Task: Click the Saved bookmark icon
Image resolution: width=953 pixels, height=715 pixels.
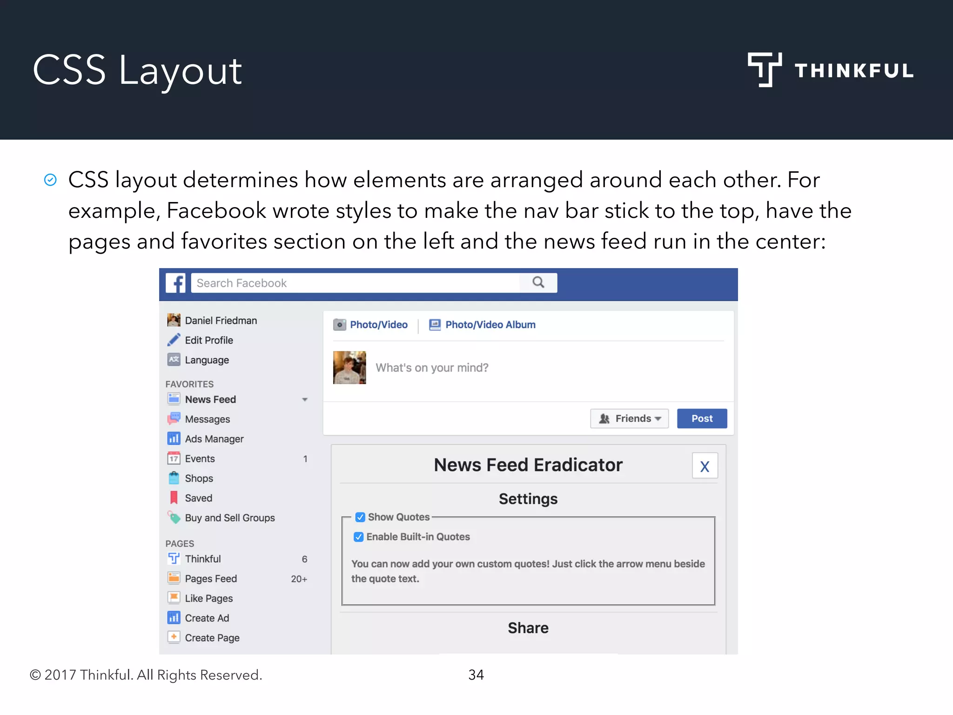Action: pos(174,498)
